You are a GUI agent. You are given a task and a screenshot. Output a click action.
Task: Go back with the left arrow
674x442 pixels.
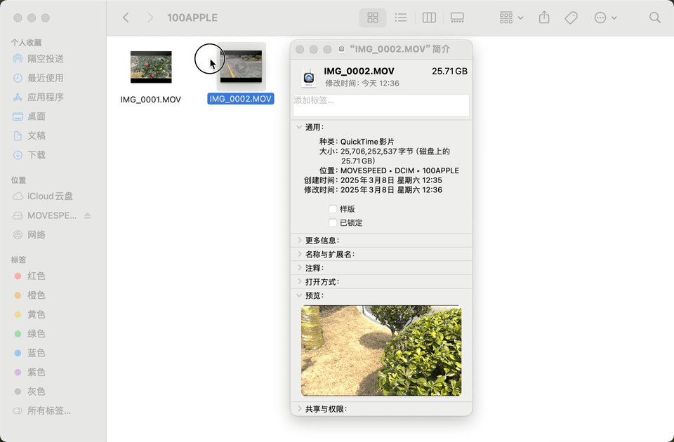click(x=126, y=18)
